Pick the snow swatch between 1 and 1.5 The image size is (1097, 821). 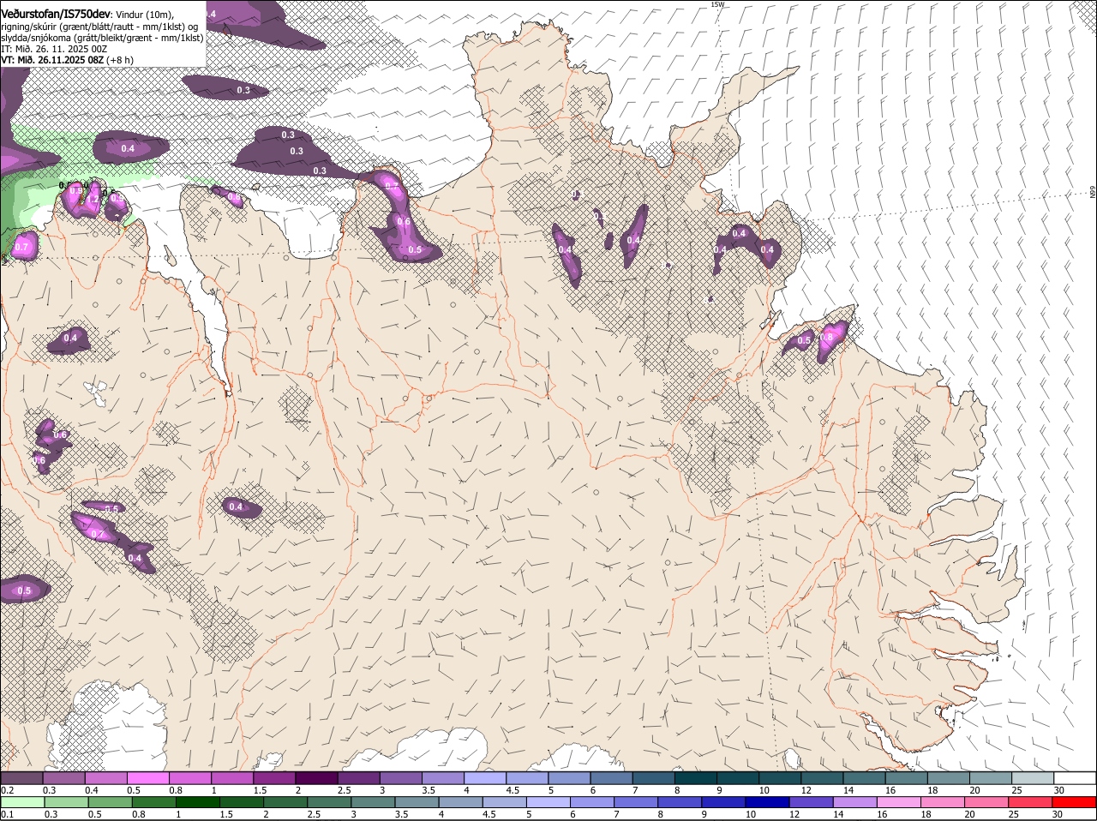(x=232, y=777)
